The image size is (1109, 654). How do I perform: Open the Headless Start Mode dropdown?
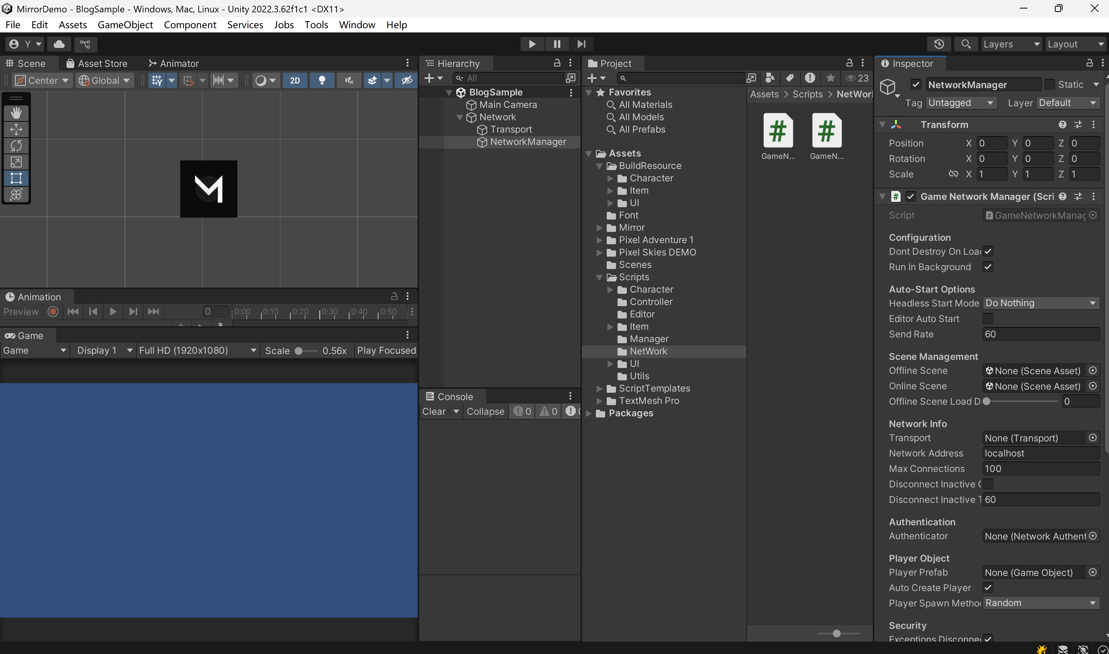(x=1040, y=303)
